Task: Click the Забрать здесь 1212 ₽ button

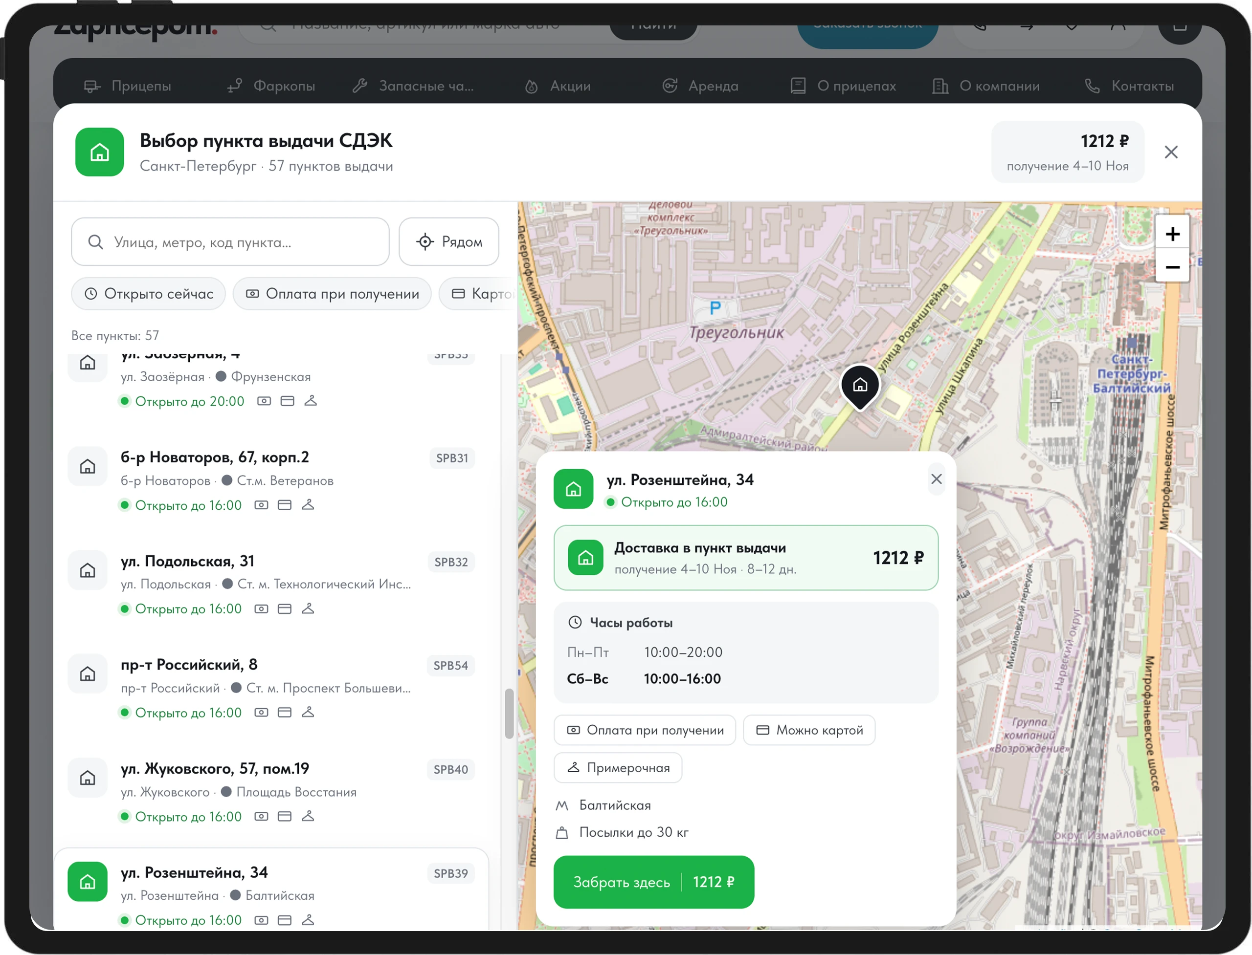Action: point(653,882)
